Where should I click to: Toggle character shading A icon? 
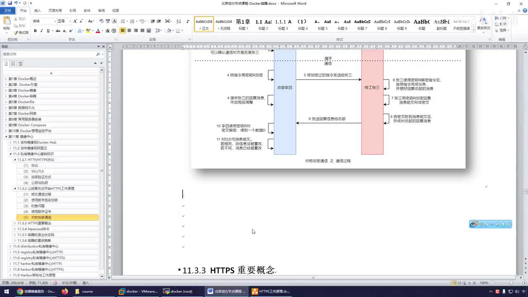[x=107, y=31]
